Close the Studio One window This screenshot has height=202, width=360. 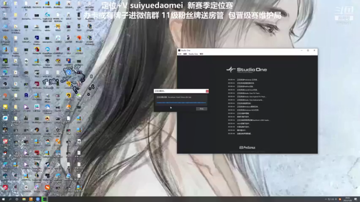(314, 50)
